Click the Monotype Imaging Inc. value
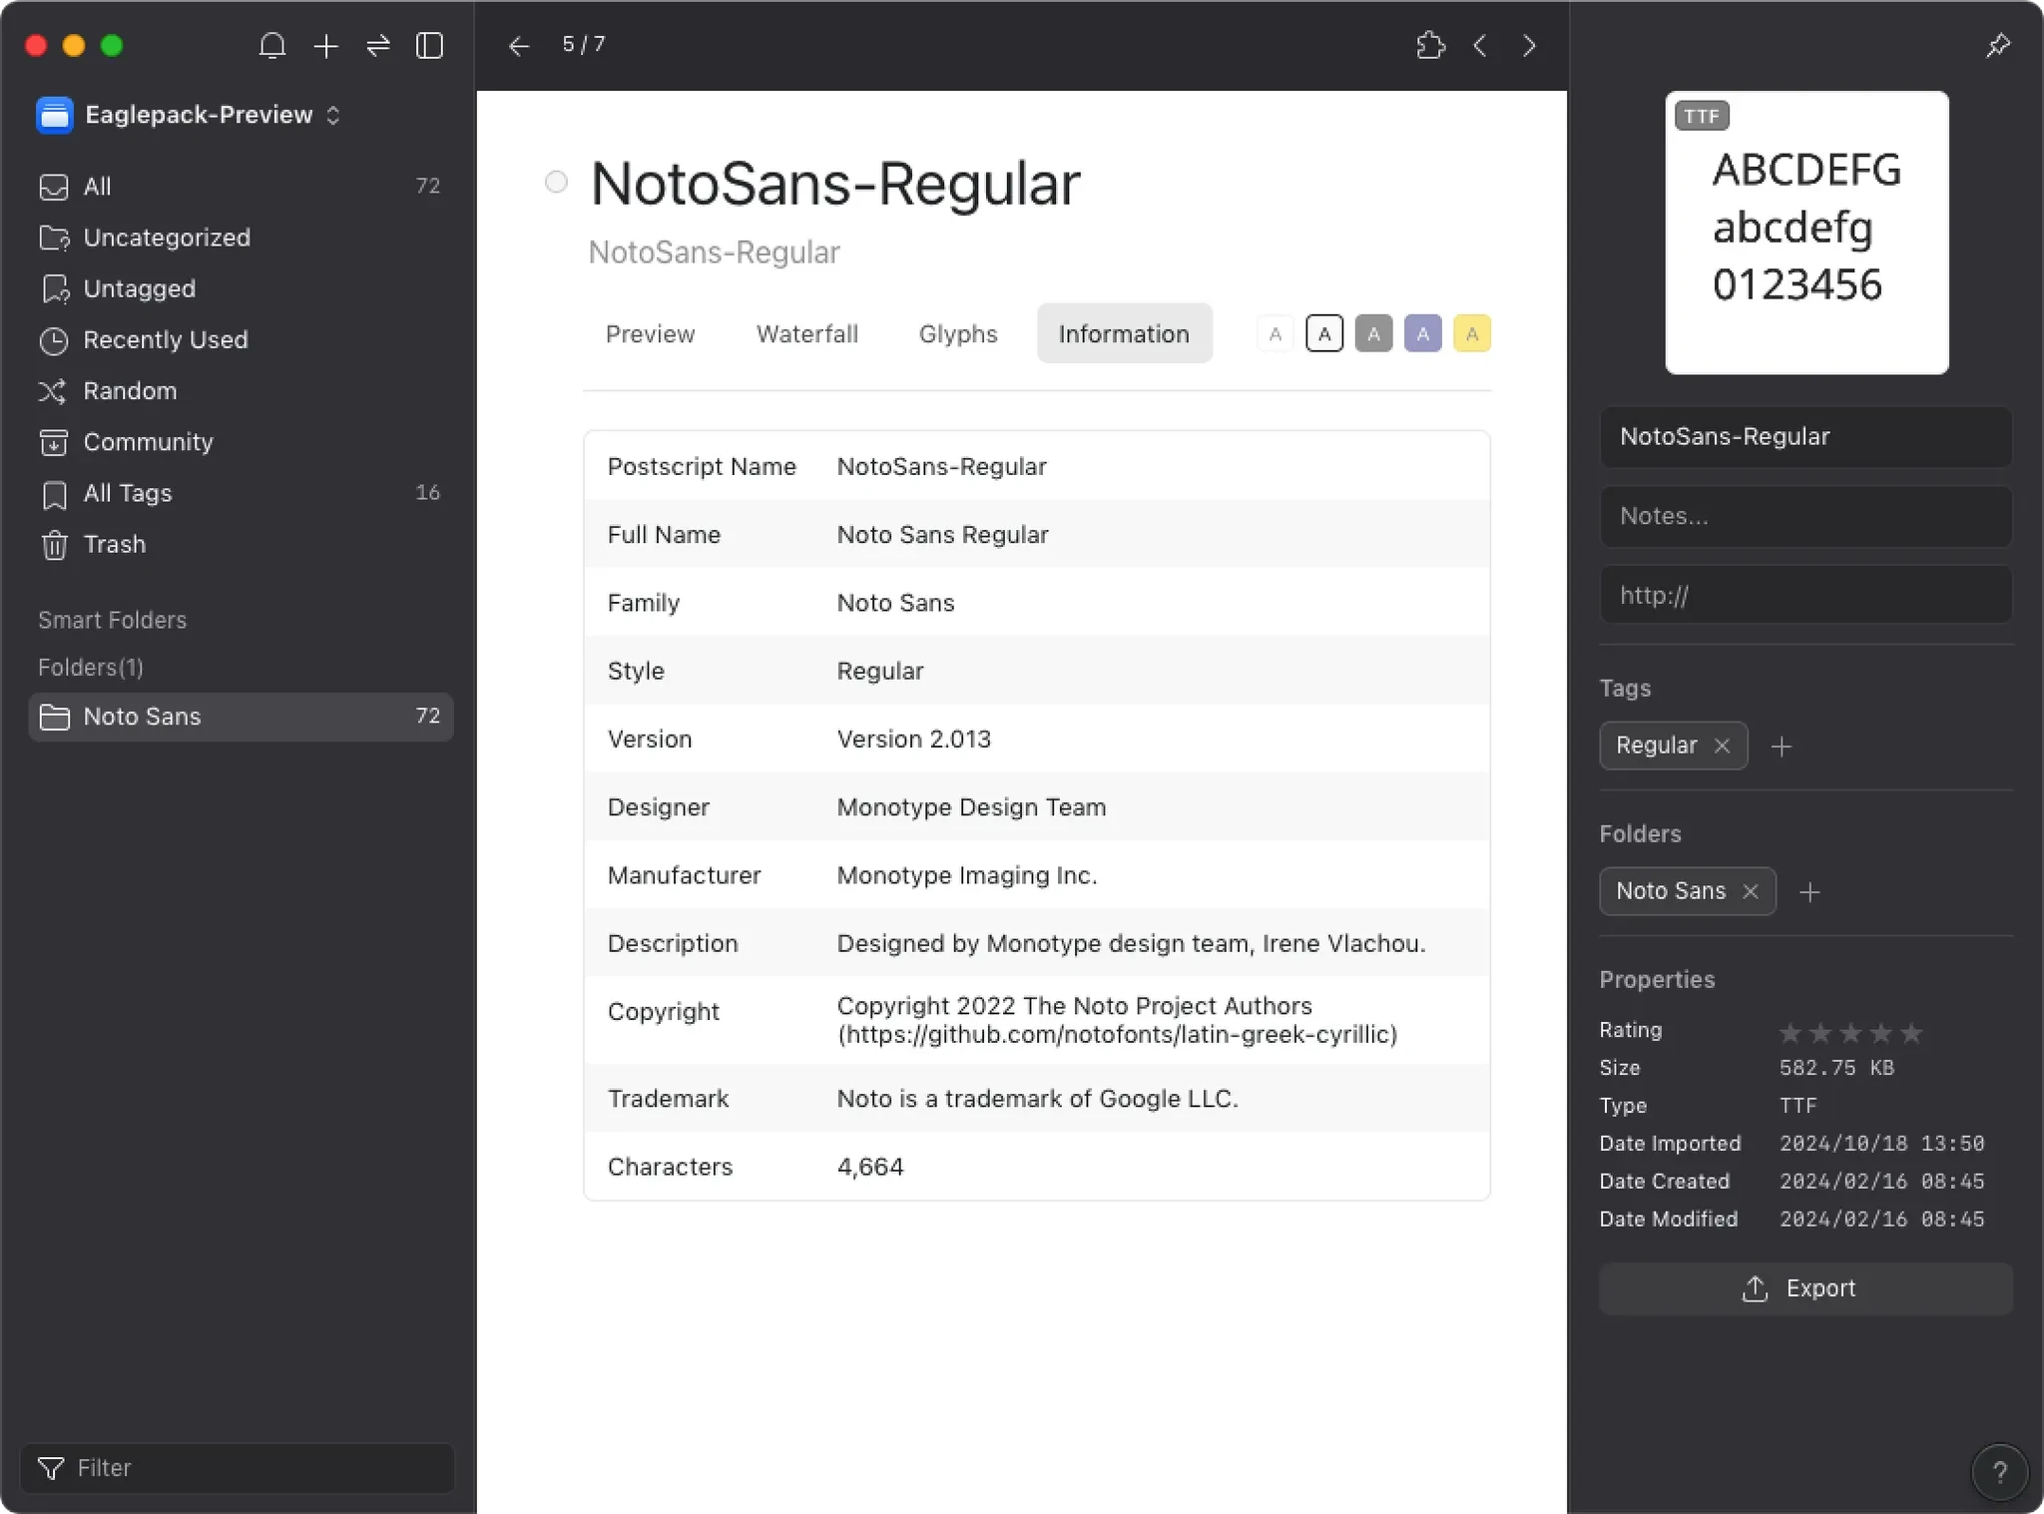The height and width of the screenshot is (1514, 2044). (x=966, y=875)
